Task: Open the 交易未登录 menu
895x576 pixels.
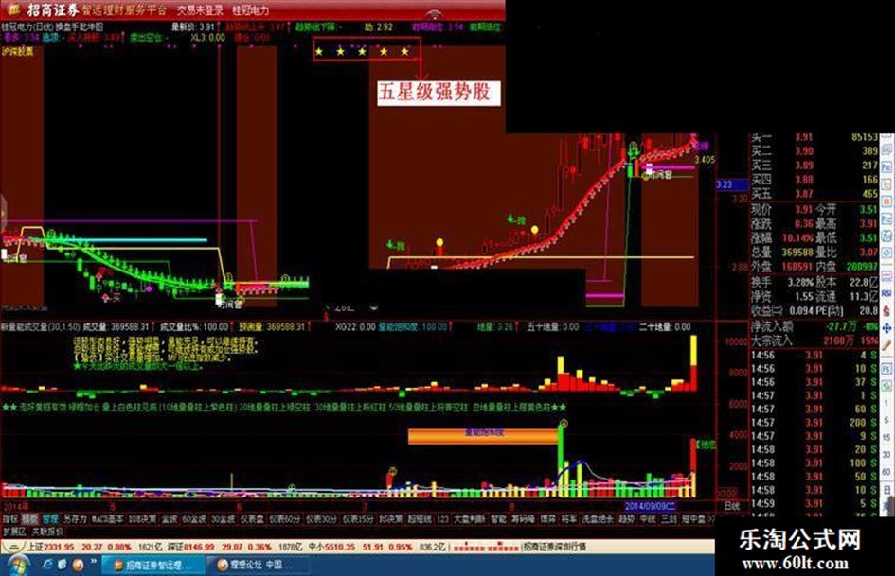Action: tap(199, 9)
